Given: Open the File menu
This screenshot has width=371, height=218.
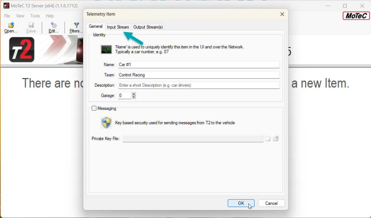Looking at the screenshot, I should tap(7, 16).
